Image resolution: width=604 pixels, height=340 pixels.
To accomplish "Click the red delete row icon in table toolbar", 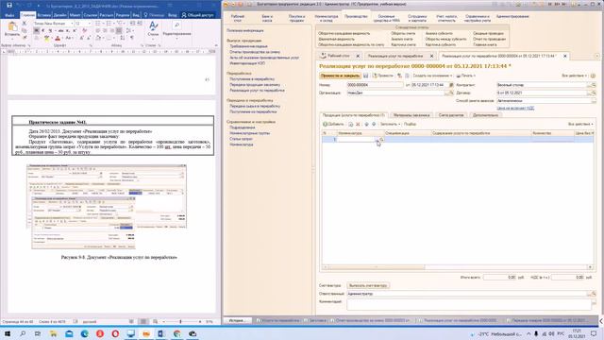I will [358, 124].
